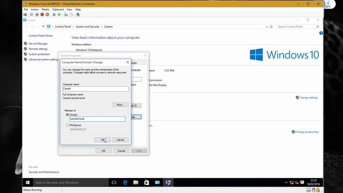This screenshot has height=193, width=343.
Task: Click the taskbar clock and date
Action: coord(314,182)
